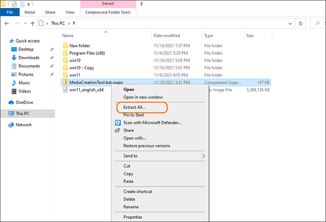Select the New folder folder icon
Screen dimensions: 326x222
(65, 46)
